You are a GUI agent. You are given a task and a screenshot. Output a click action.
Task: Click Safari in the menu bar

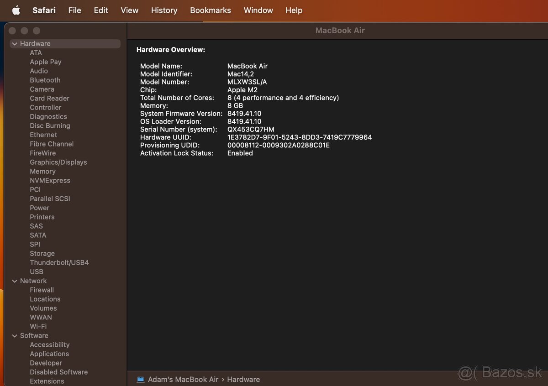[44, 10]
